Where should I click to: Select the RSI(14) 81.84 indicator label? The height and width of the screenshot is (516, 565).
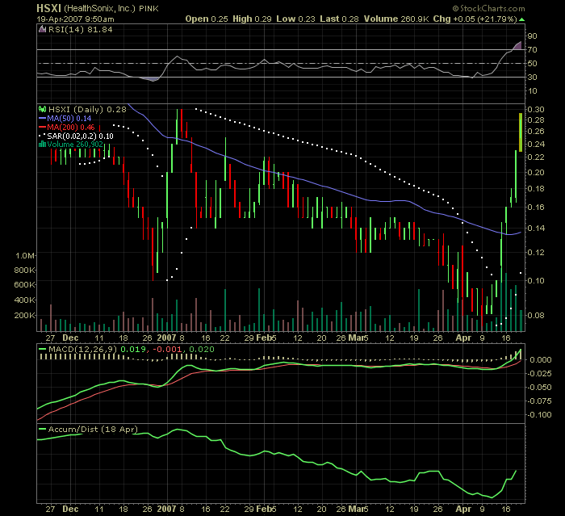[68, 31]
